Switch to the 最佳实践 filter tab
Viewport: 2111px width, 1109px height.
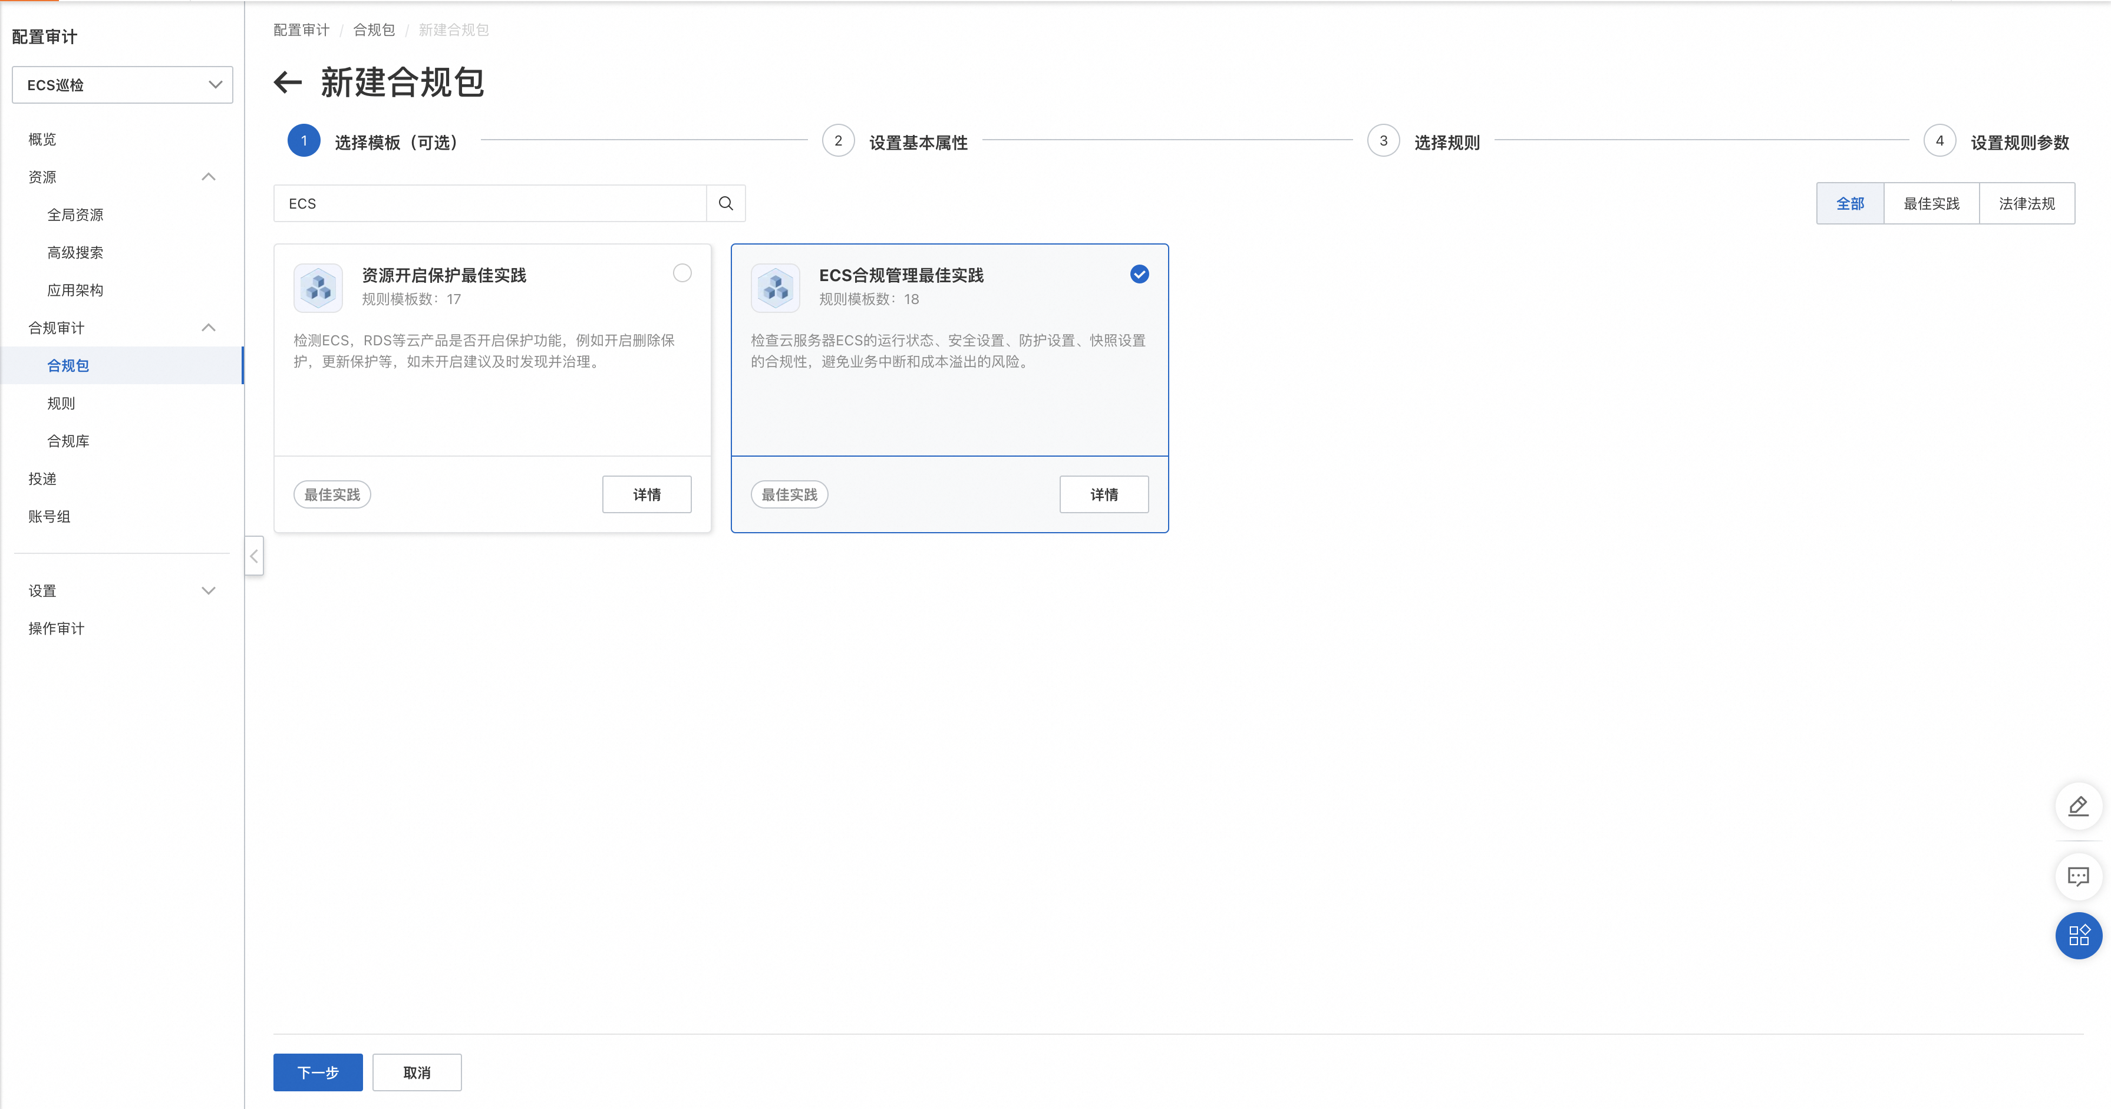pyautogui.click(x=1931, y=203)
